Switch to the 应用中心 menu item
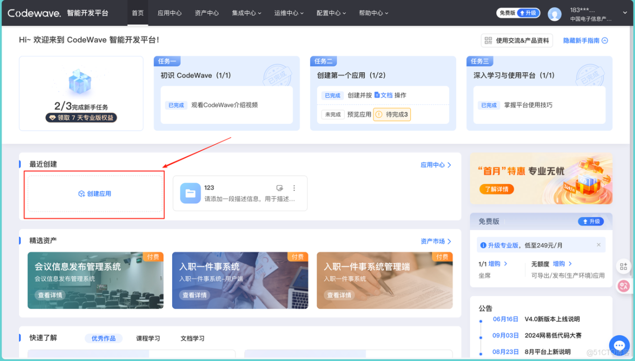Image resolution: width=635 pixels, height=361 pixels. tap(169, 13)
